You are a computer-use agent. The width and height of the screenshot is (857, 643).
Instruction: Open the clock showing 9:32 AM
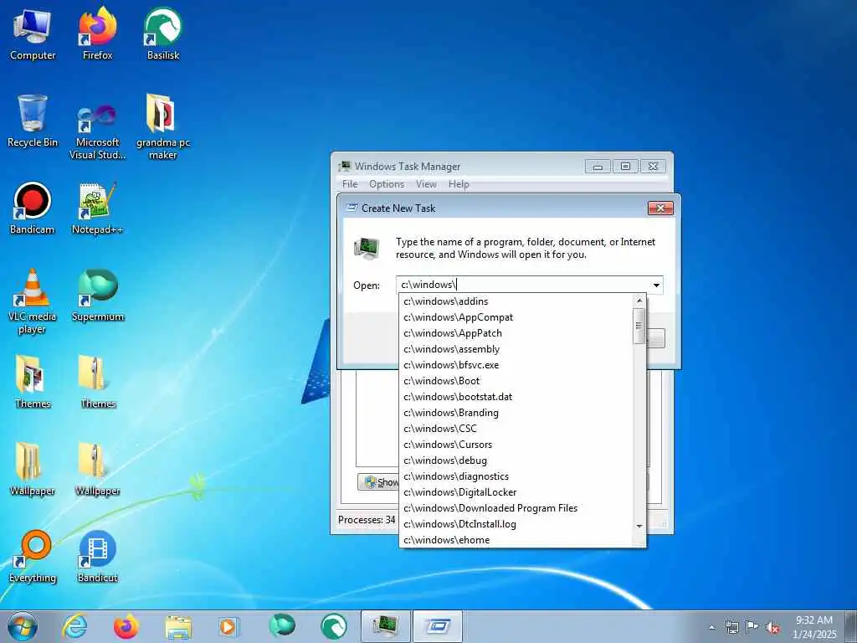(x=814, y=626)
